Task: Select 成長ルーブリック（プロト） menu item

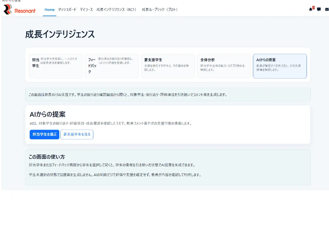Action: coord(160,10)
